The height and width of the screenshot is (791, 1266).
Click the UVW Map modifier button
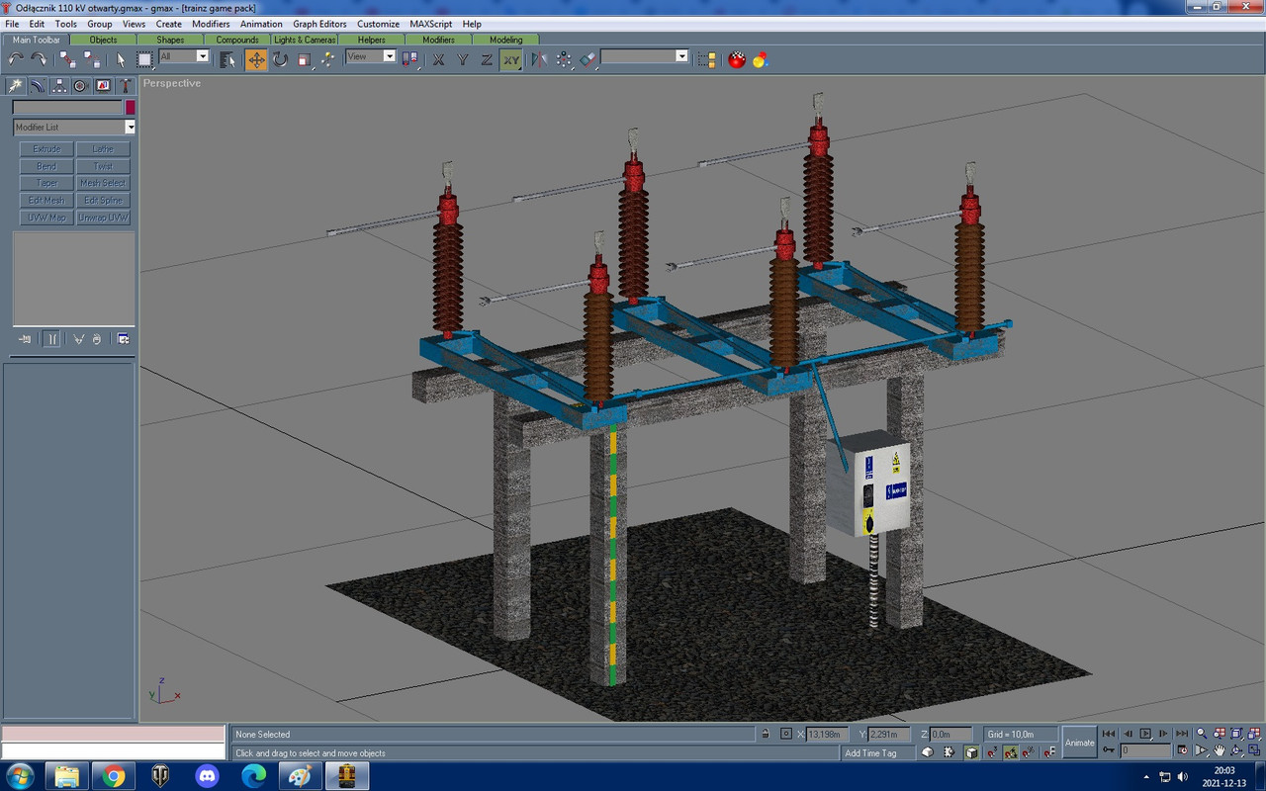(x=46, y=218)
